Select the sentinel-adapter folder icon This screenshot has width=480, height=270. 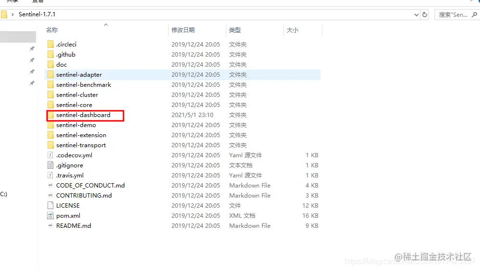pyautogui.click(x=50, y=74)
